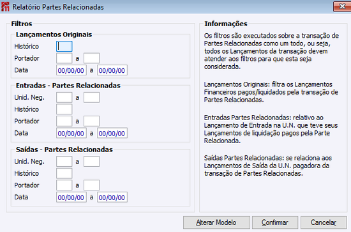The width and height of the screenshot is (351, 232).
Task: Select Portador end field under Saídas
Action: click(91, 185)
